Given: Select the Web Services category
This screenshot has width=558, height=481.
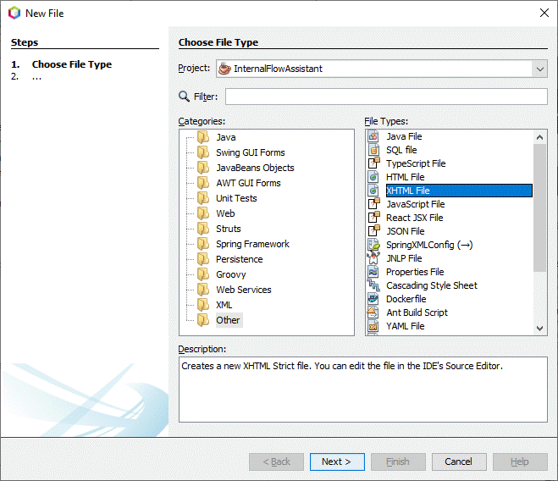Looking at the screenshot, I should [244, 290].
